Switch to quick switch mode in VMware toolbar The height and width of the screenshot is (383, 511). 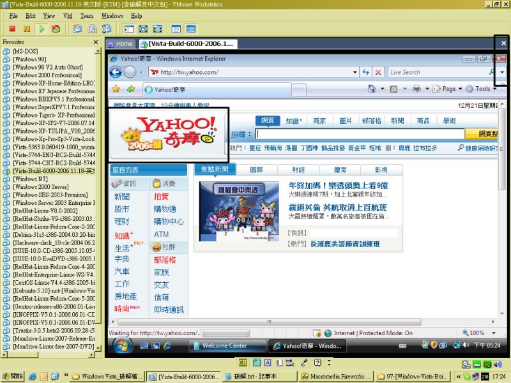coord(158,29)
